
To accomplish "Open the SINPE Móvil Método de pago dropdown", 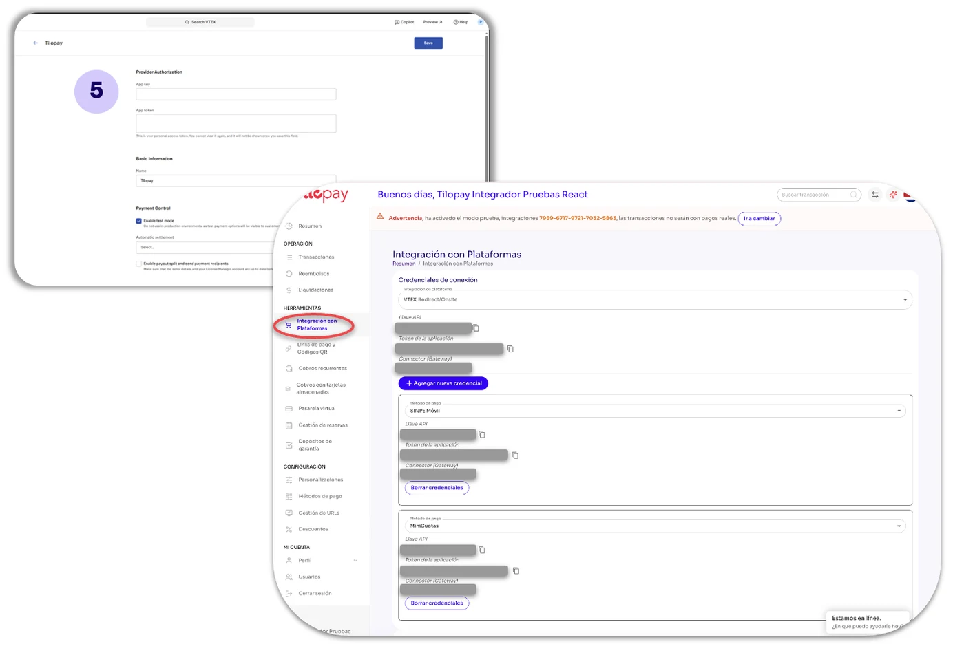I will pyautogui.click(x=656, y=411).
